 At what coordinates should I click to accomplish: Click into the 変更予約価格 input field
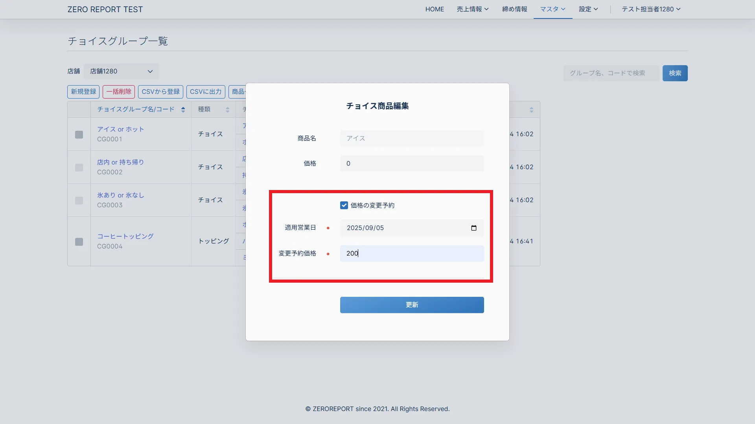coord(412,254)
